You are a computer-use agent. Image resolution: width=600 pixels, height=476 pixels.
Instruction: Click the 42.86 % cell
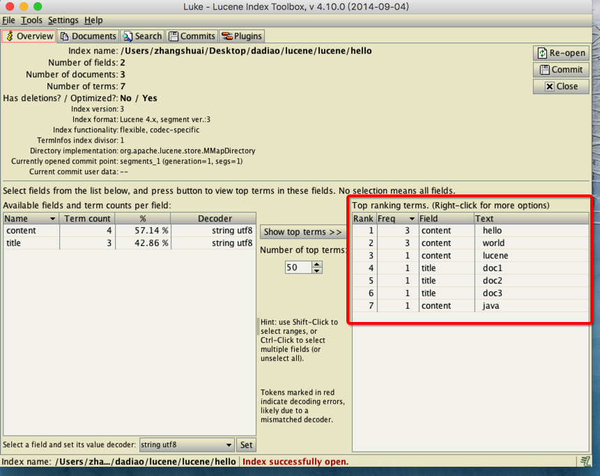(x=143, y=243)
